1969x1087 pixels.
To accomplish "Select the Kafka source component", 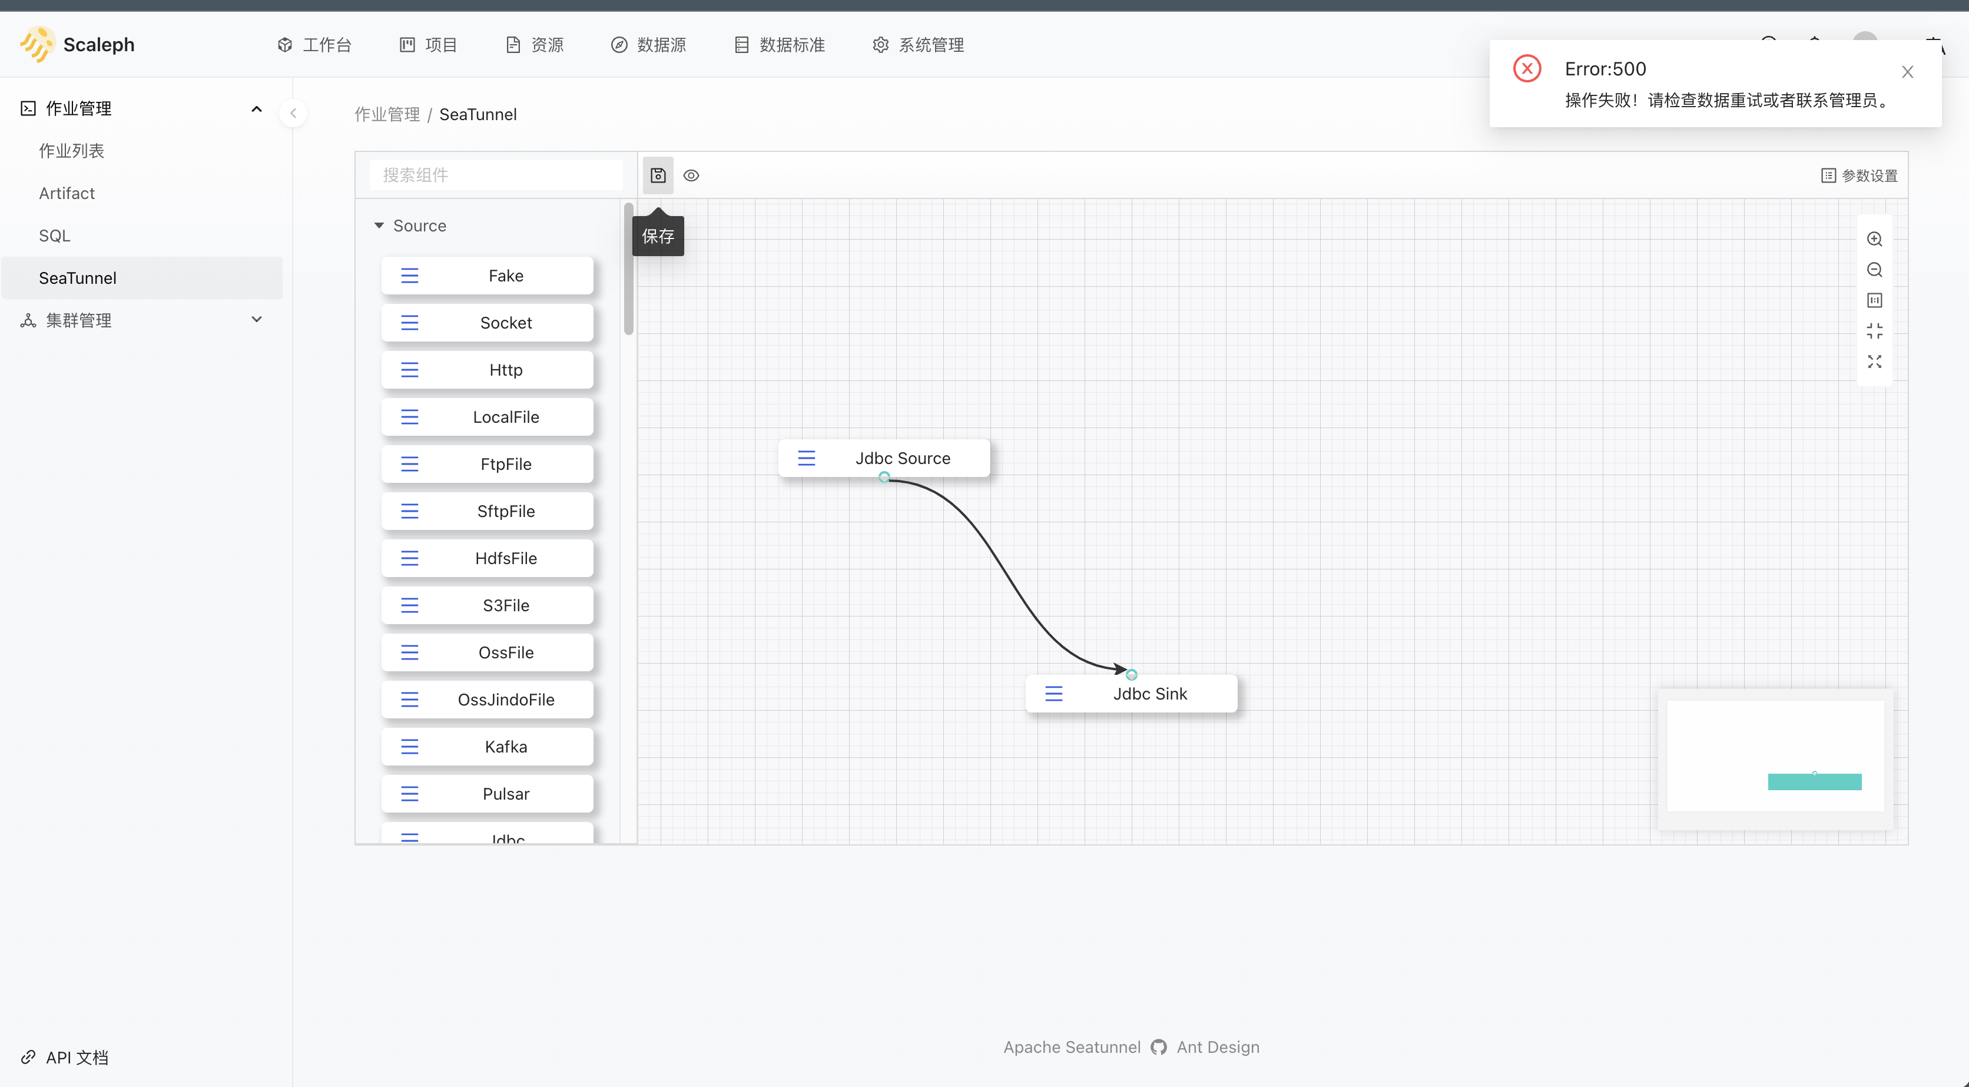I will (x=487, y=746).
